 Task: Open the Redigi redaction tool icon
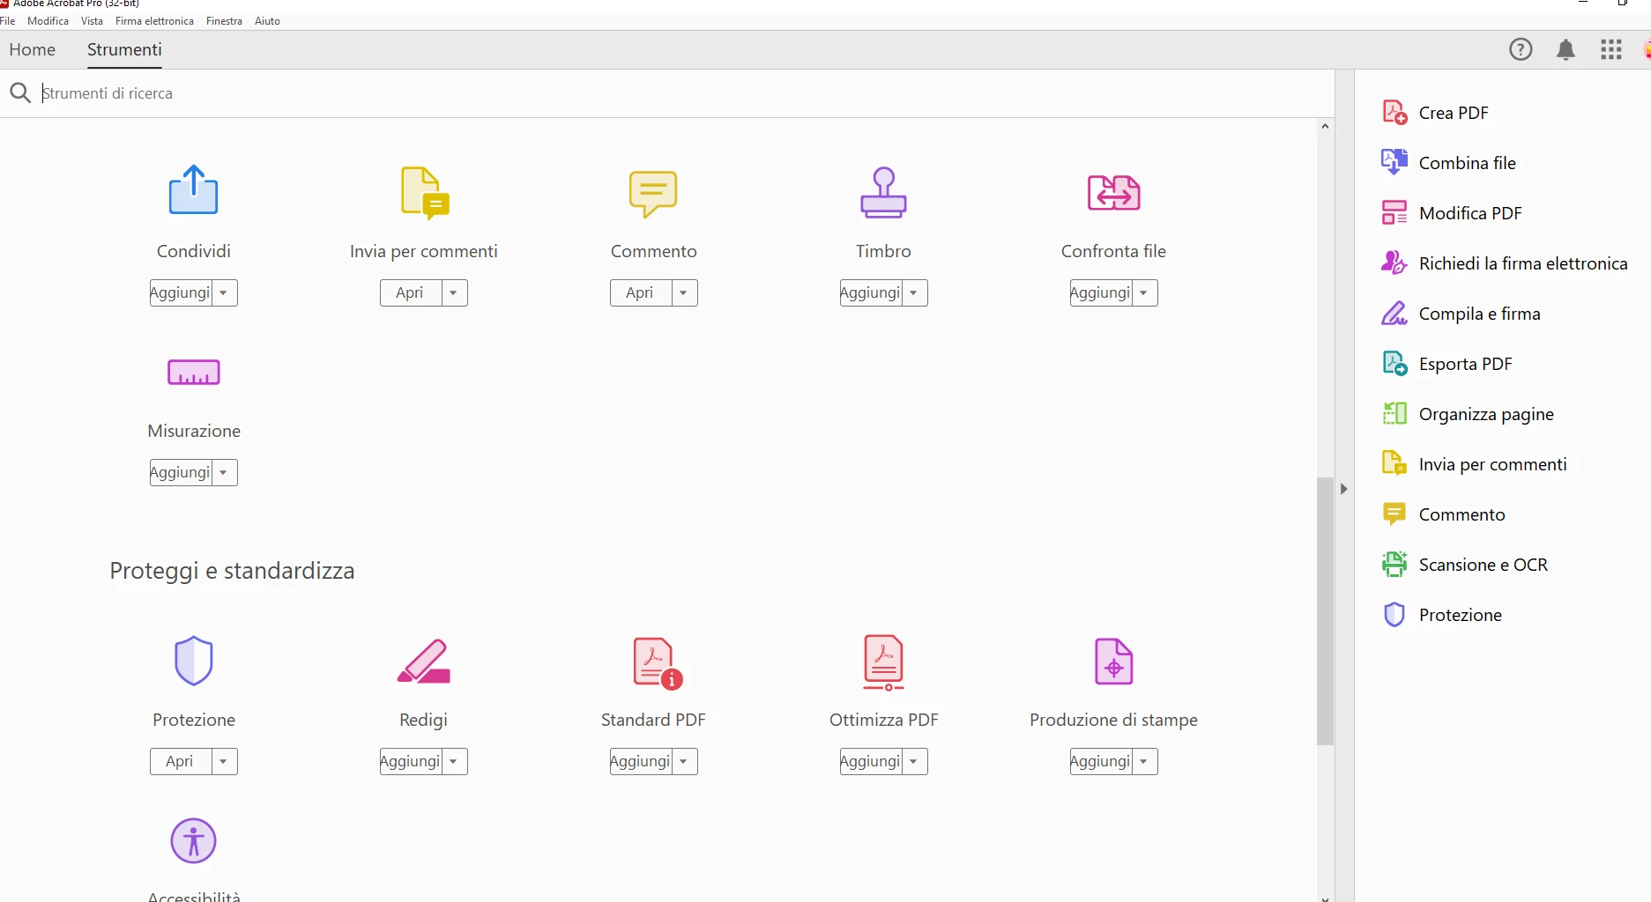point(424,662)
